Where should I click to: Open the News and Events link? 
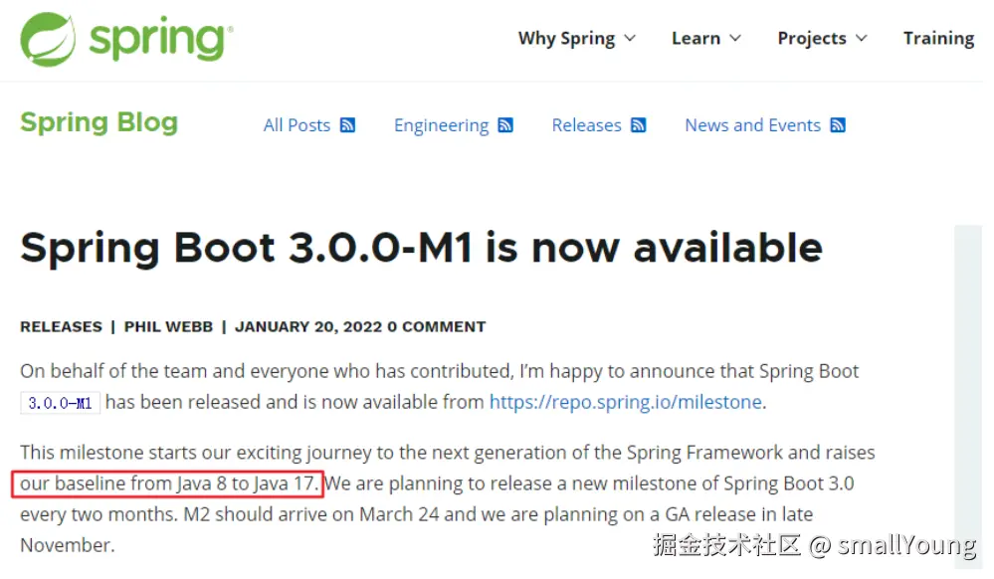(752, 125)
